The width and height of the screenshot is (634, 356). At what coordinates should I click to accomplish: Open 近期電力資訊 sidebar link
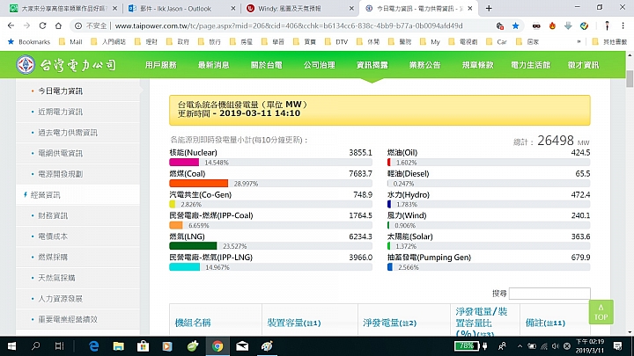[x=60, y=112]
